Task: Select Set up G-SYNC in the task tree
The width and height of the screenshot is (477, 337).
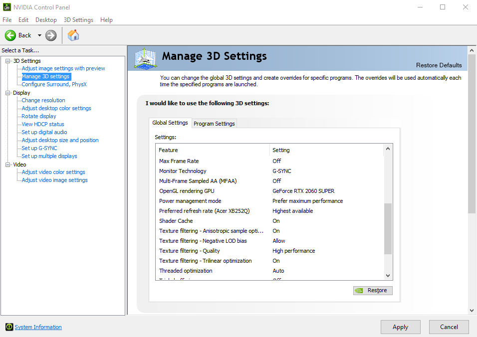Action: [39, 148]
